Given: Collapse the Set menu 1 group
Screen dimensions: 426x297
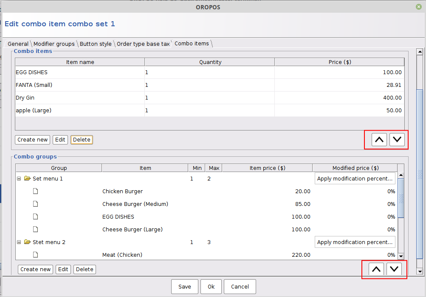Looking at the screenshot, I should 19,178.
